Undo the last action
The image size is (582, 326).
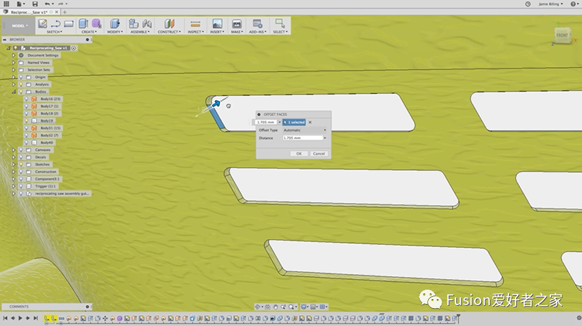(x=47, y=4)
